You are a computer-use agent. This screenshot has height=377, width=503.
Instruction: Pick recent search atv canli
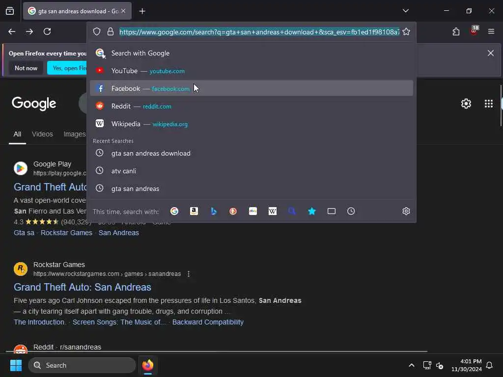coord(251,171)
